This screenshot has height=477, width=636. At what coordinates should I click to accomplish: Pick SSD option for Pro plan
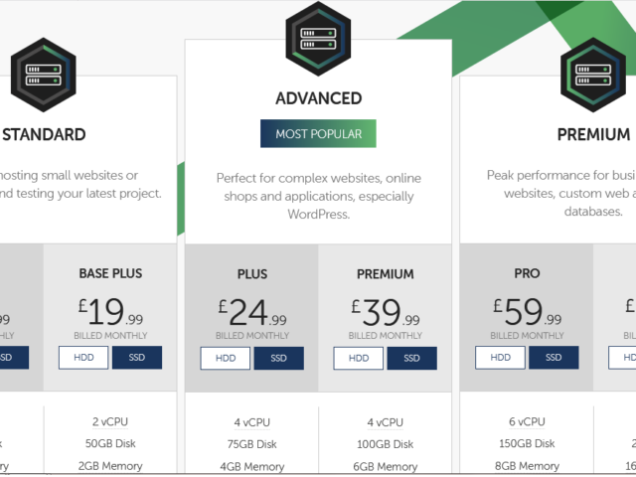pyautogui.click(x=554, y=358)
